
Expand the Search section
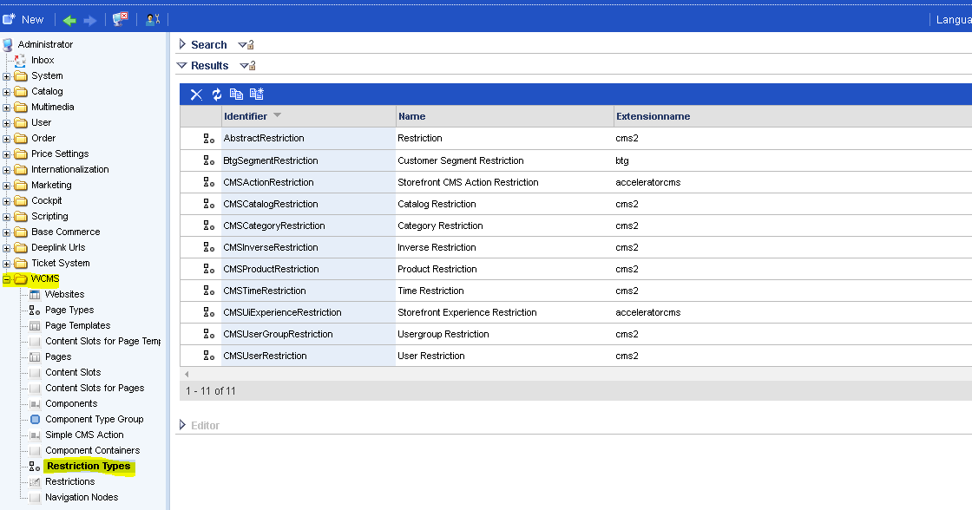pos(182,44)
